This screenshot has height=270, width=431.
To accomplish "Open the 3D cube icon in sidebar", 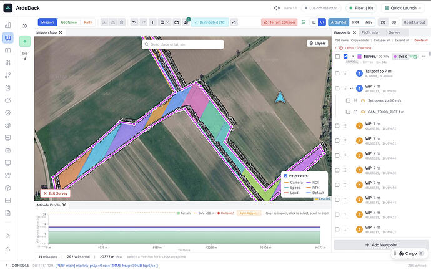I will click(7, 188).
